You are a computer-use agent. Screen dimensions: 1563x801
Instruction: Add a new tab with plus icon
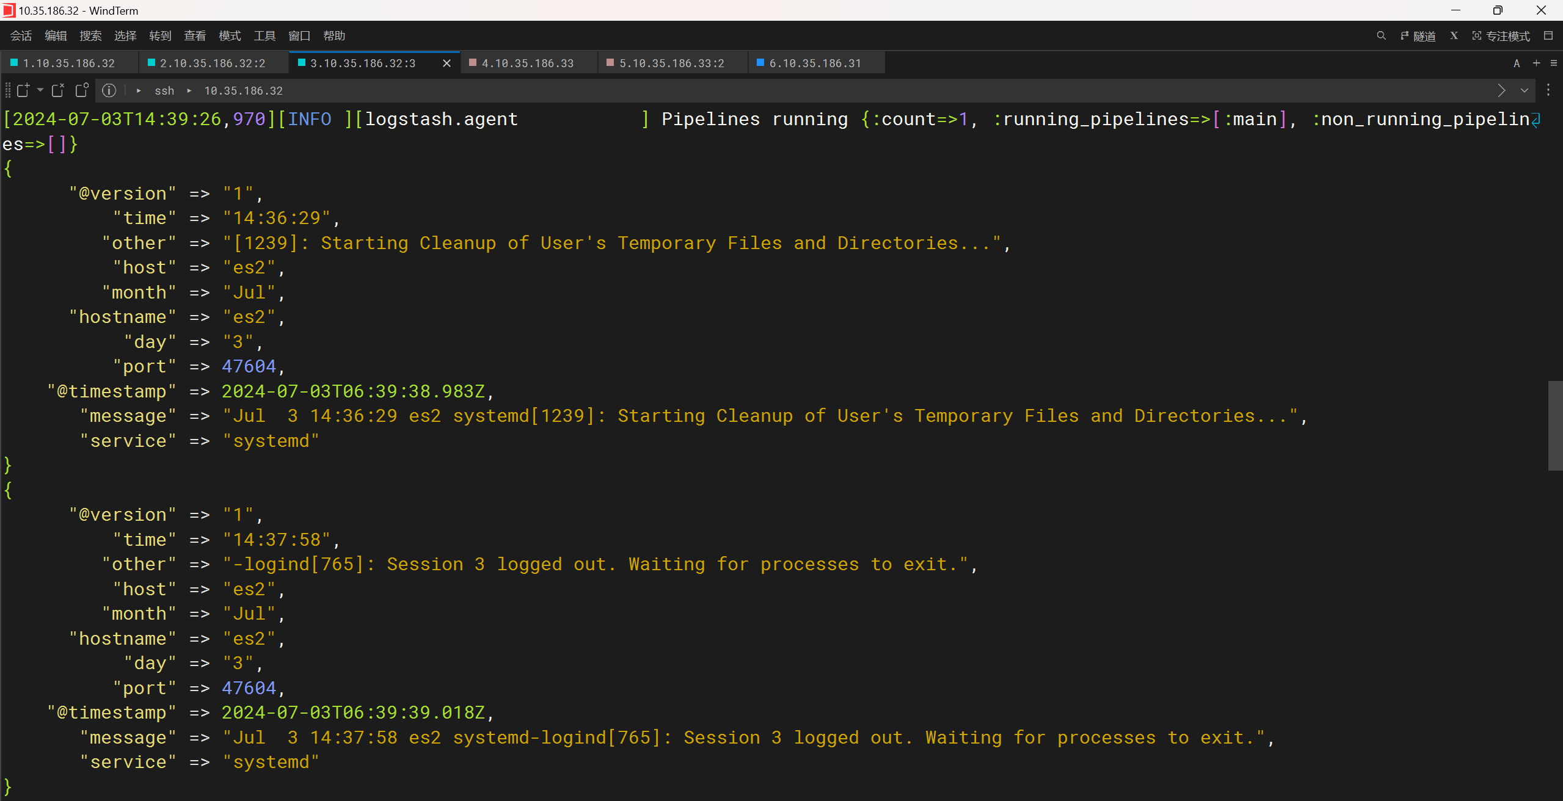point(1537,63)
